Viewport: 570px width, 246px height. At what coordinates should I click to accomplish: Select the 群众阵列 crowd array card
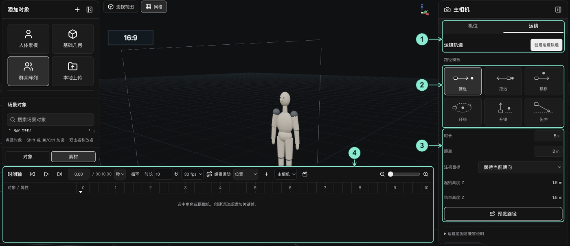point(28,71)
